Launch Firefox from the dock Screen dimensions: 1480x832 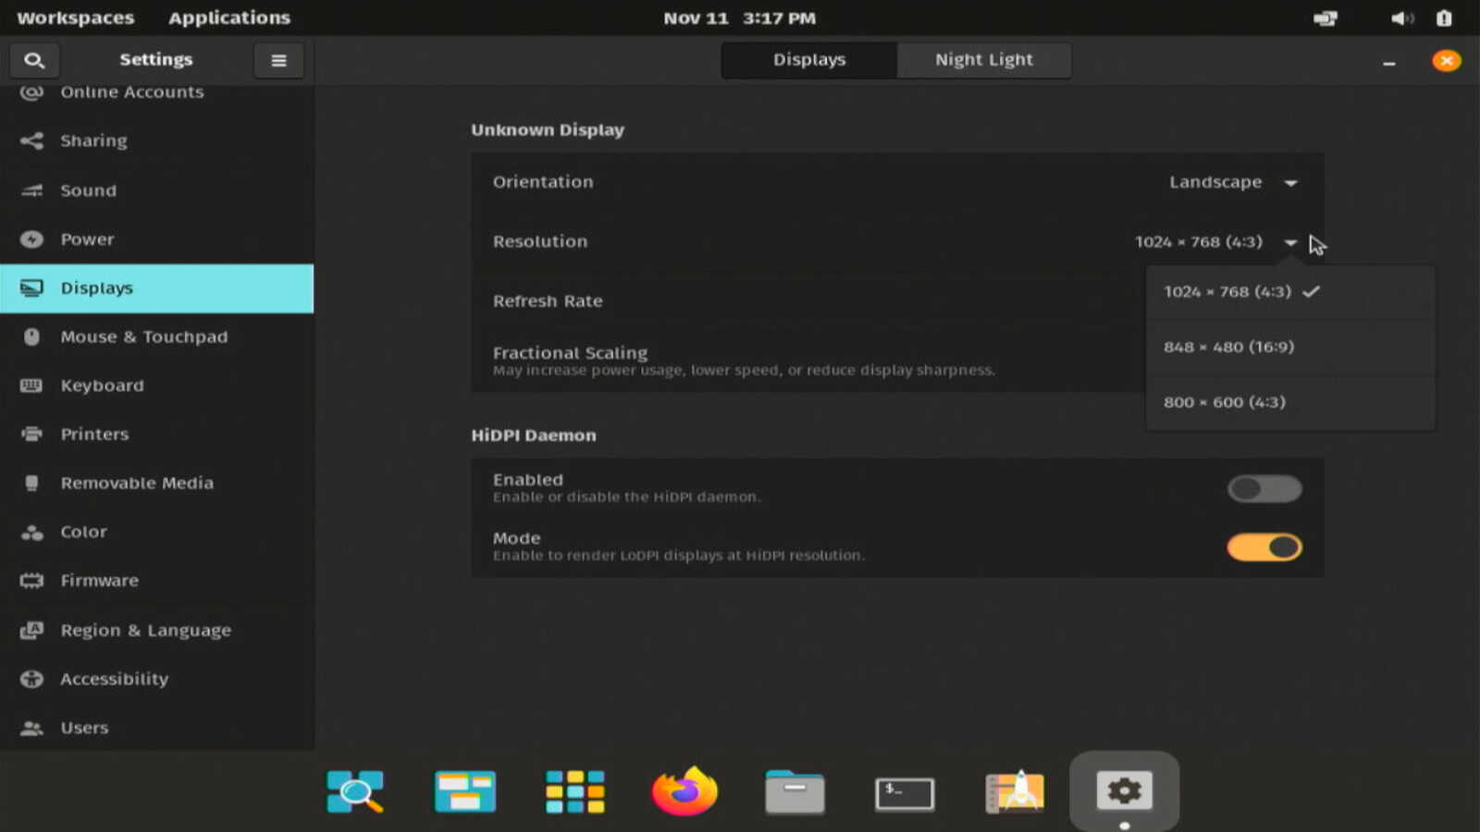[684, 791]
